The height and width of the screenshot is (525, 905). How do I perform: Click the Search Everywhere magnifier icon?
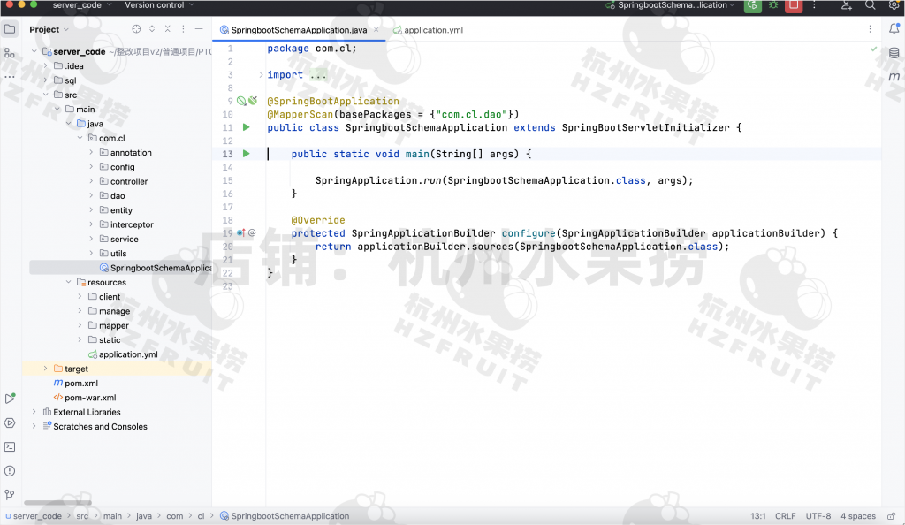pyautogui.click(x=870, y=5)
